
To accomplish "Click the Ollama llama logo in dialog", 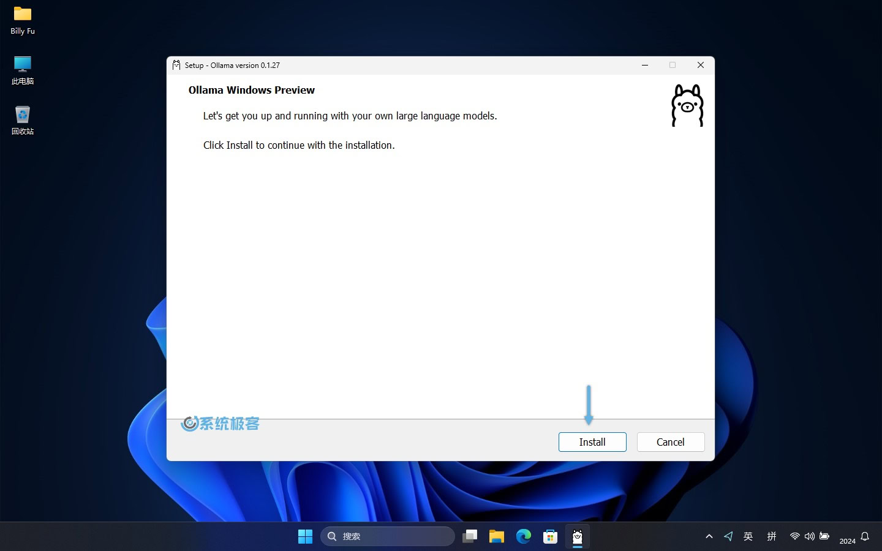I will point(687,105).
